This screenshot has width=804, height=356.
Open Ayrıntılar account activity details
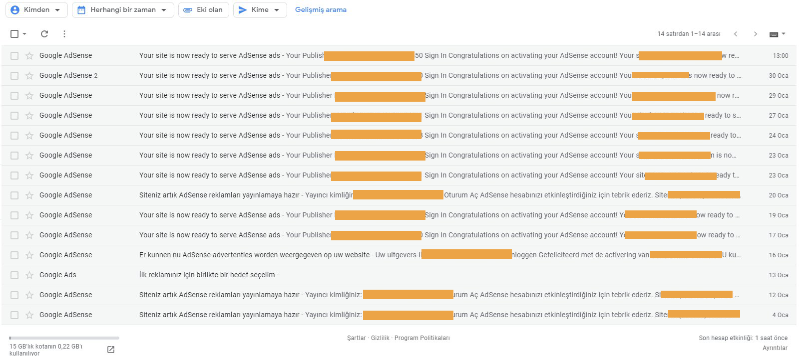[x=775, y=348]
